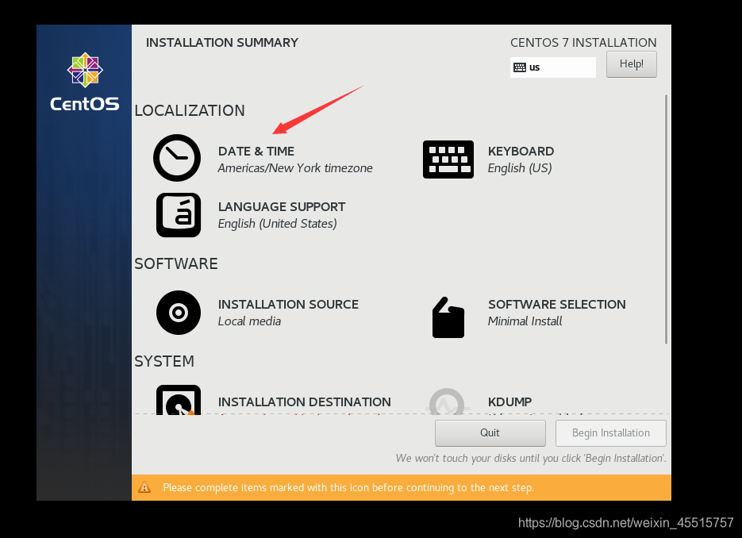Viewport: 742px width, 538px height.
Task: Open the Keyboard layout icon
Action: (448, 159)
